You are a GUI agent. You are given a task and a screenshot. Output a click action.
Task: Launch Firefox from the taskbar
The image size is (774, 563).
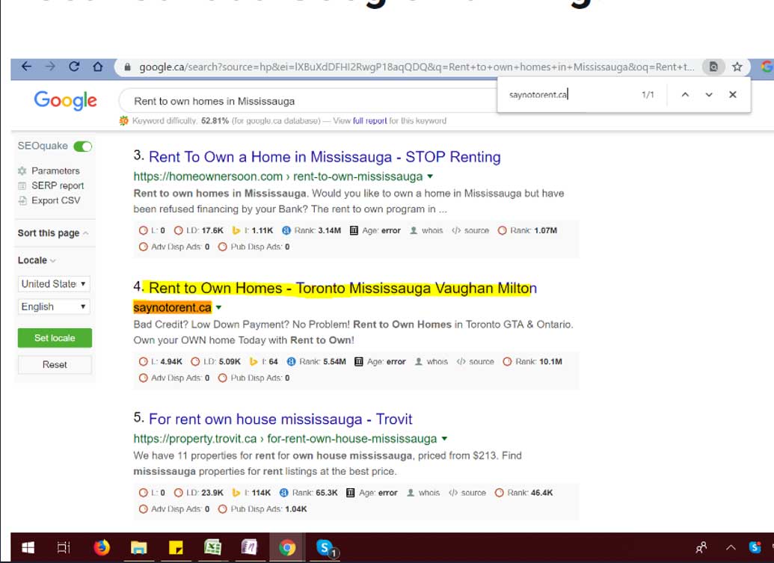tap(102, 548)
